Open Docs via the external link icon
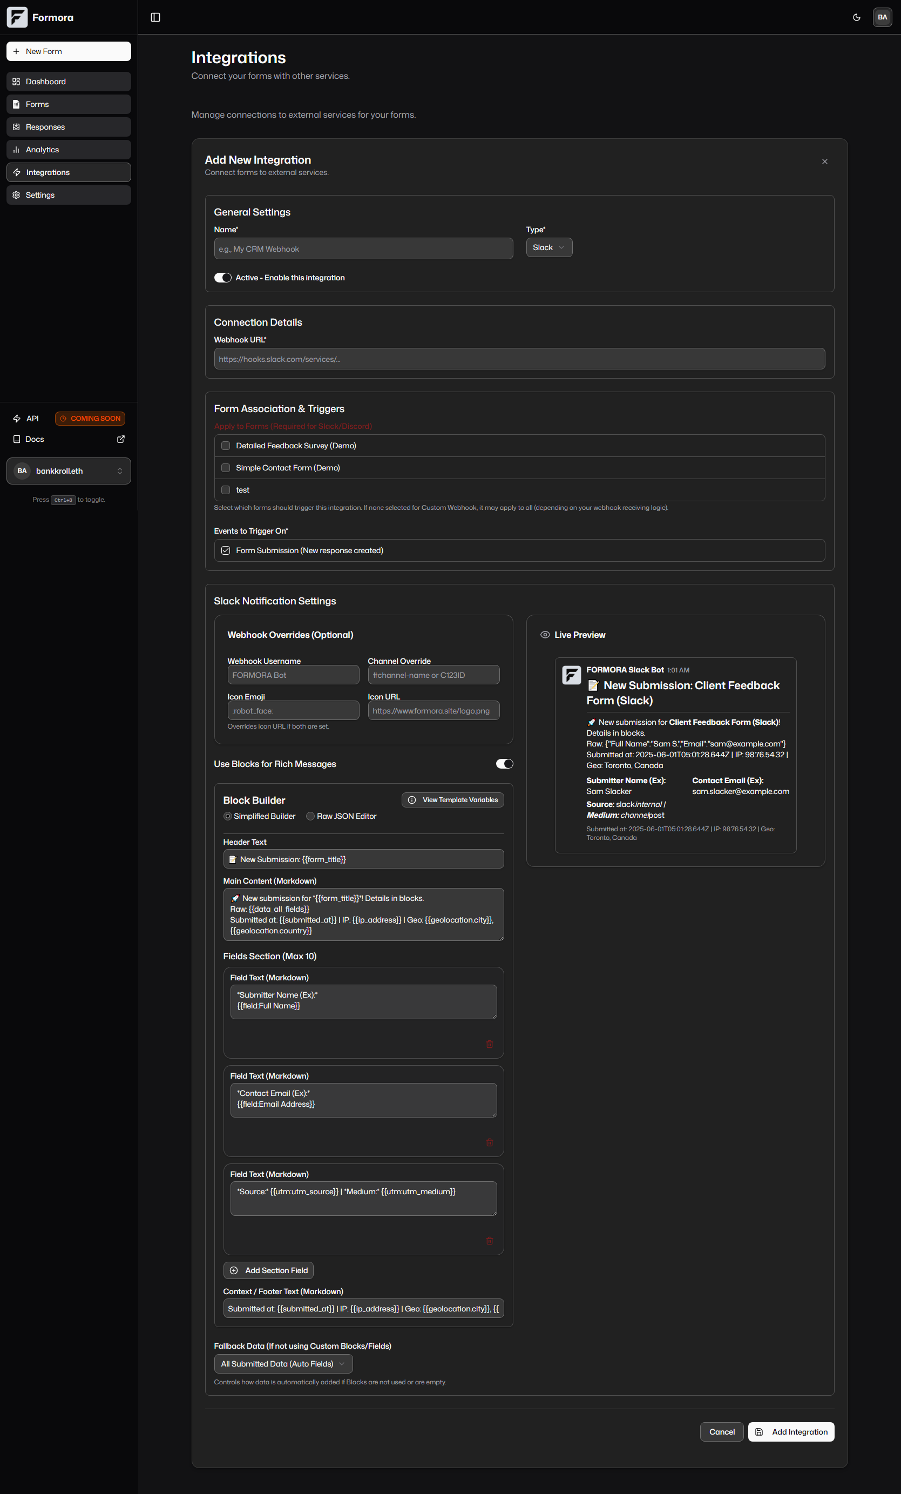The image size is (901, 1494). pyautogui.click(x=120, y=439)
